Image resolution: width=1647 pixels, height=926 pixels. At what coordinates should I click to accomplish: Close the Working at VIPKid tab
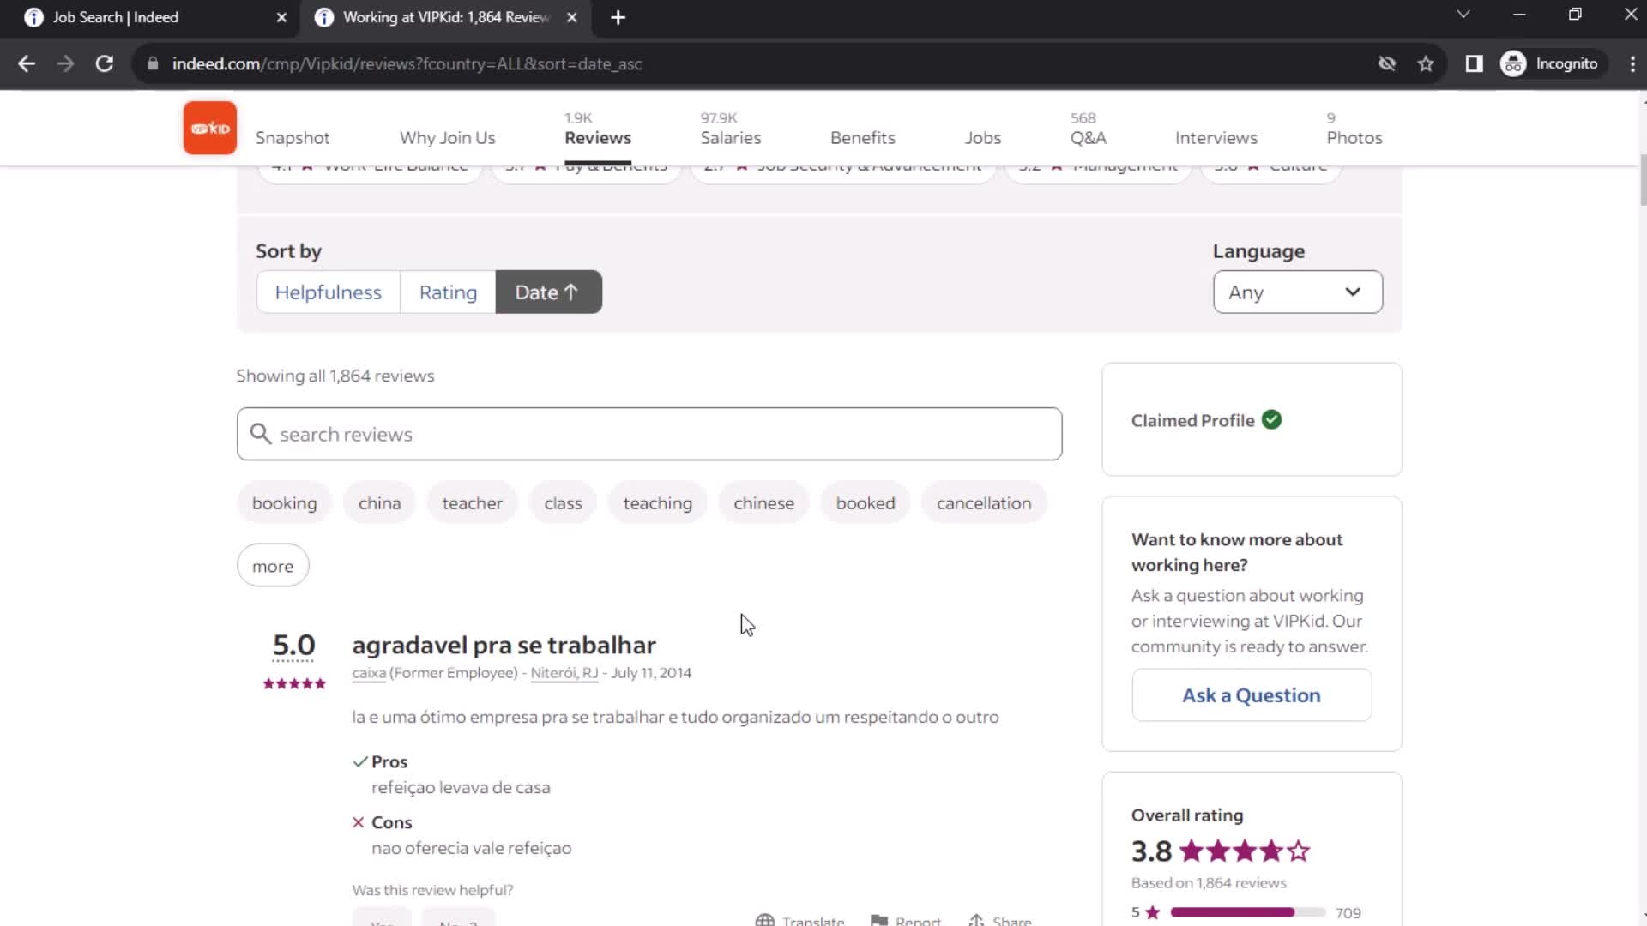[x=572, y=17]
